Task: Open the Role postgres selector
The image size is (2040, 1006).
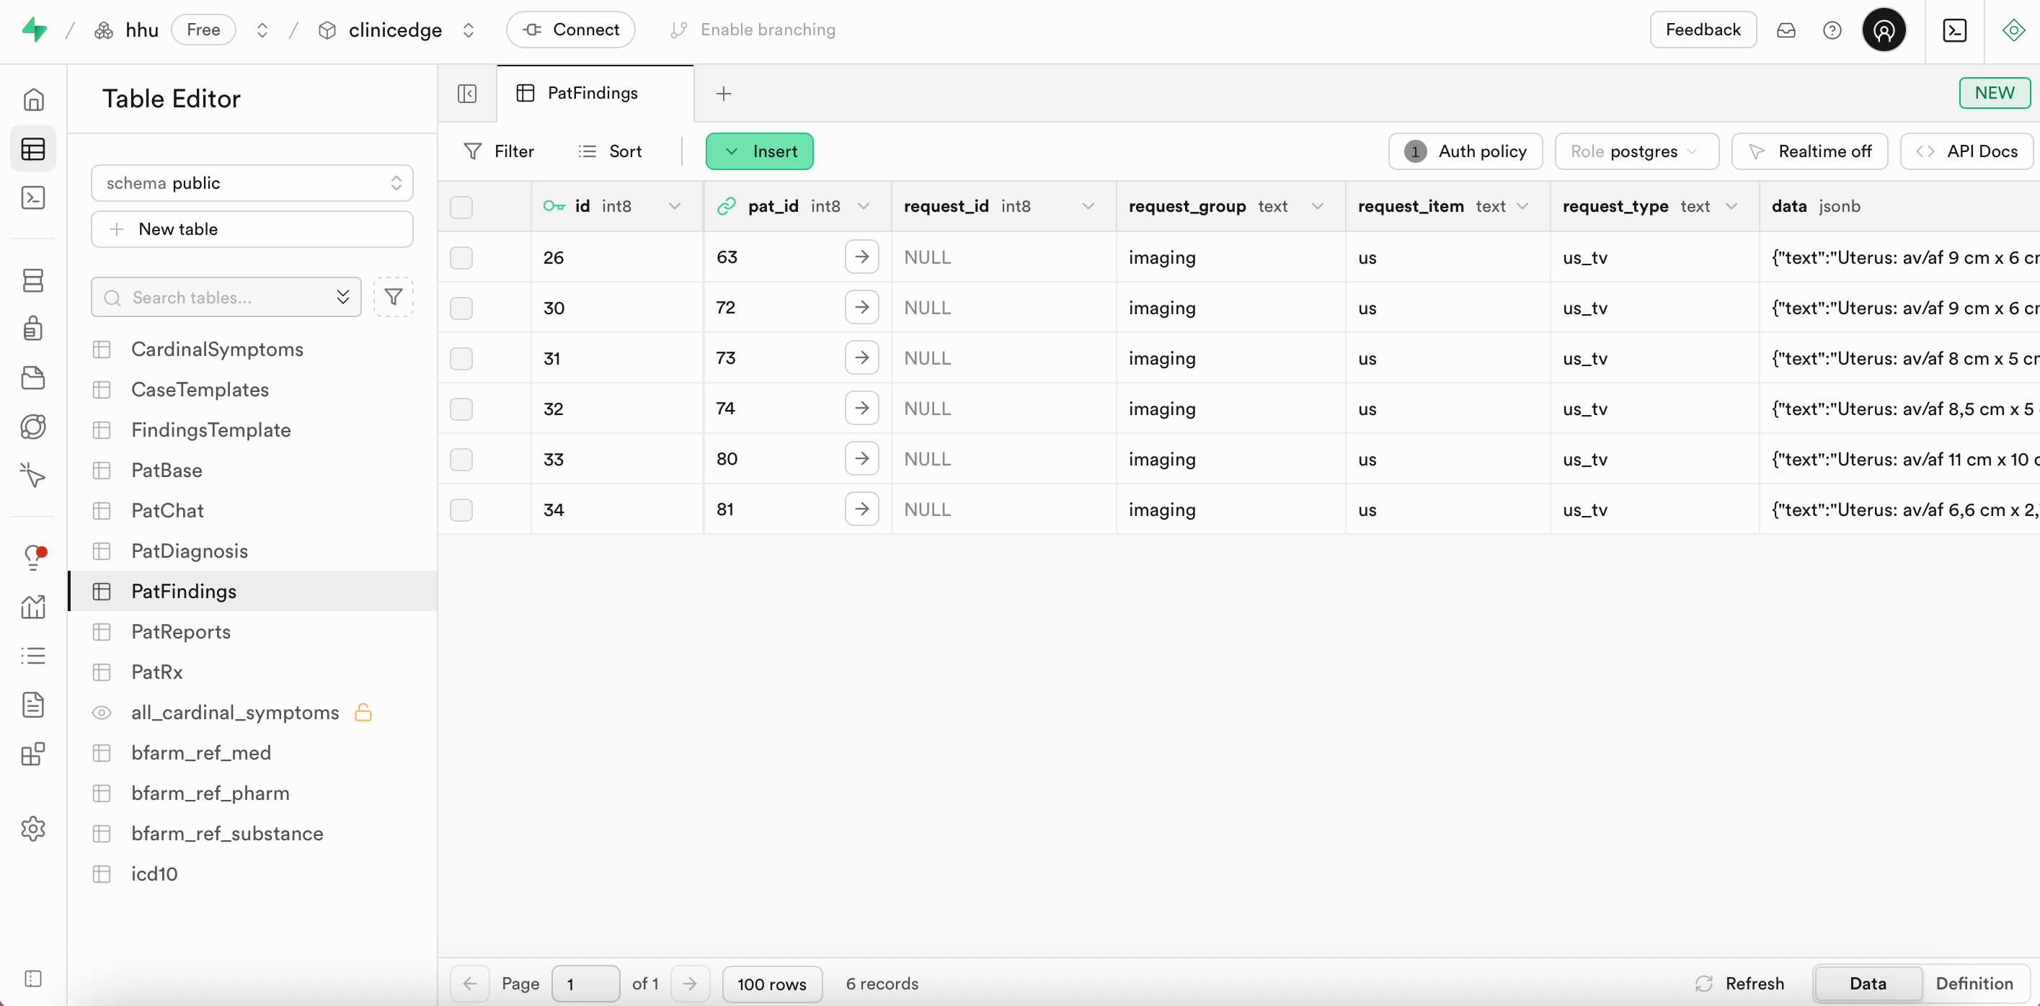Action: tap(1636, 151)
